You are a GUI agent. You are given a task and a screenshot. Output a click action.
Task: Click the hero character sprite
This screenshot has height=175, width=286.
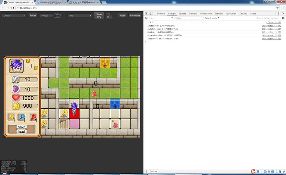74,109
